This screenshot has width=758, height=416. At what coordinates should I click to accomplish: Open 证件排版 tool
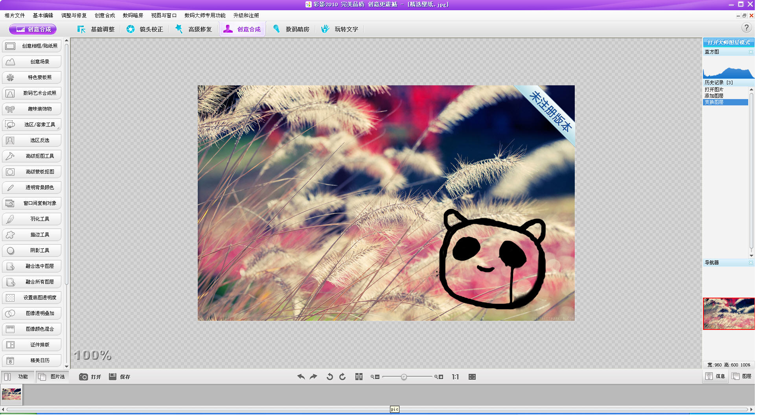point(32,345)
